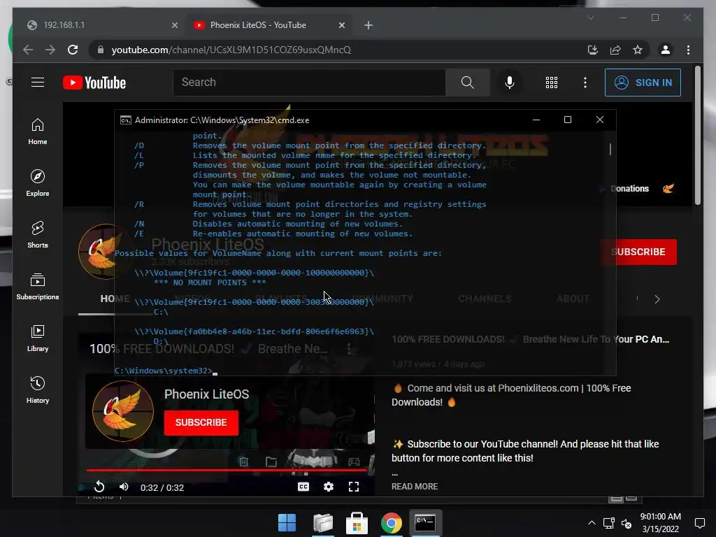Screen dimensions: 716x537
Task: Open the YouTube settings three-dot menu
Action: [585, 83]
